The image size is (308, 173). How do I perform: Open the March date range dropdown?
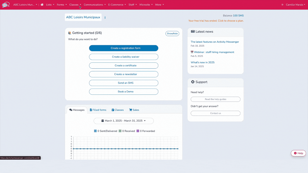tap(124, 121)
